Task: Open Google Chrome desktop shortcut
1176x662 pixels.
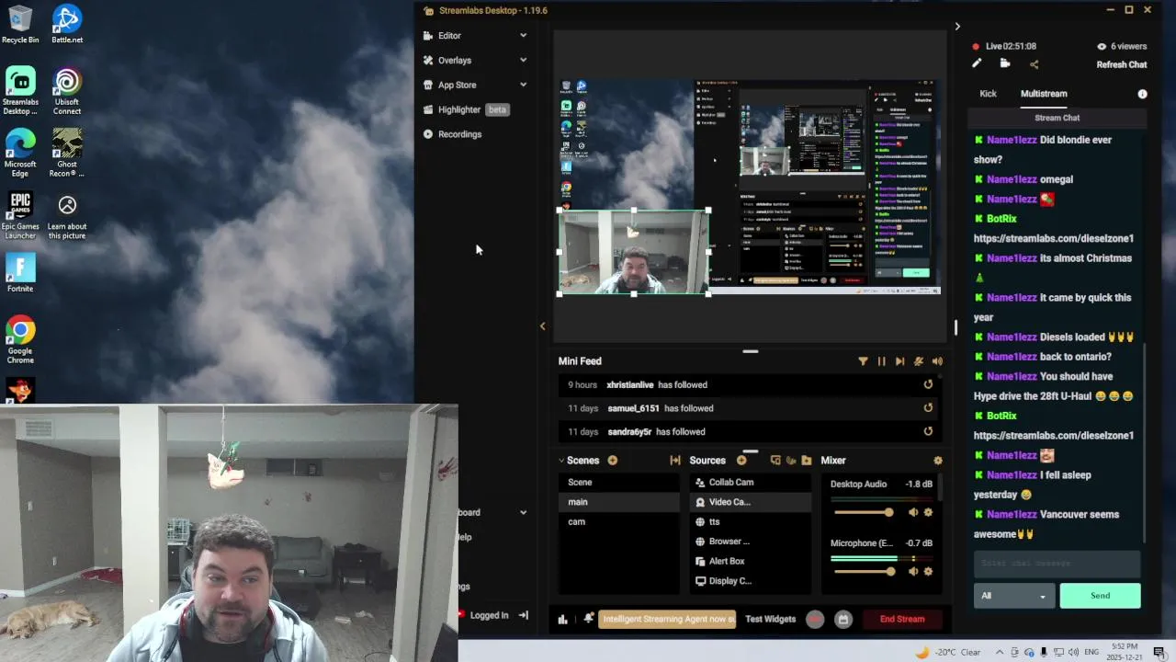Action: (x=20, y=340)
